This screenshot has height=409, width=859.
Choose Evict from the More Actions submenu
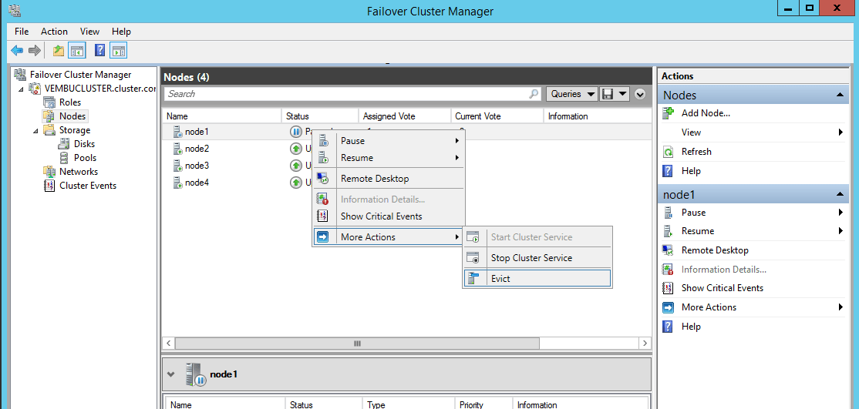[537, 279]
